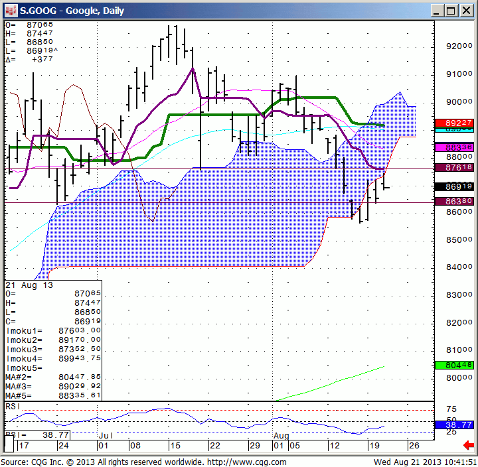Open the http://www.cqg.com link
Viewport: 478px width, 467px height.
[247, 462]
